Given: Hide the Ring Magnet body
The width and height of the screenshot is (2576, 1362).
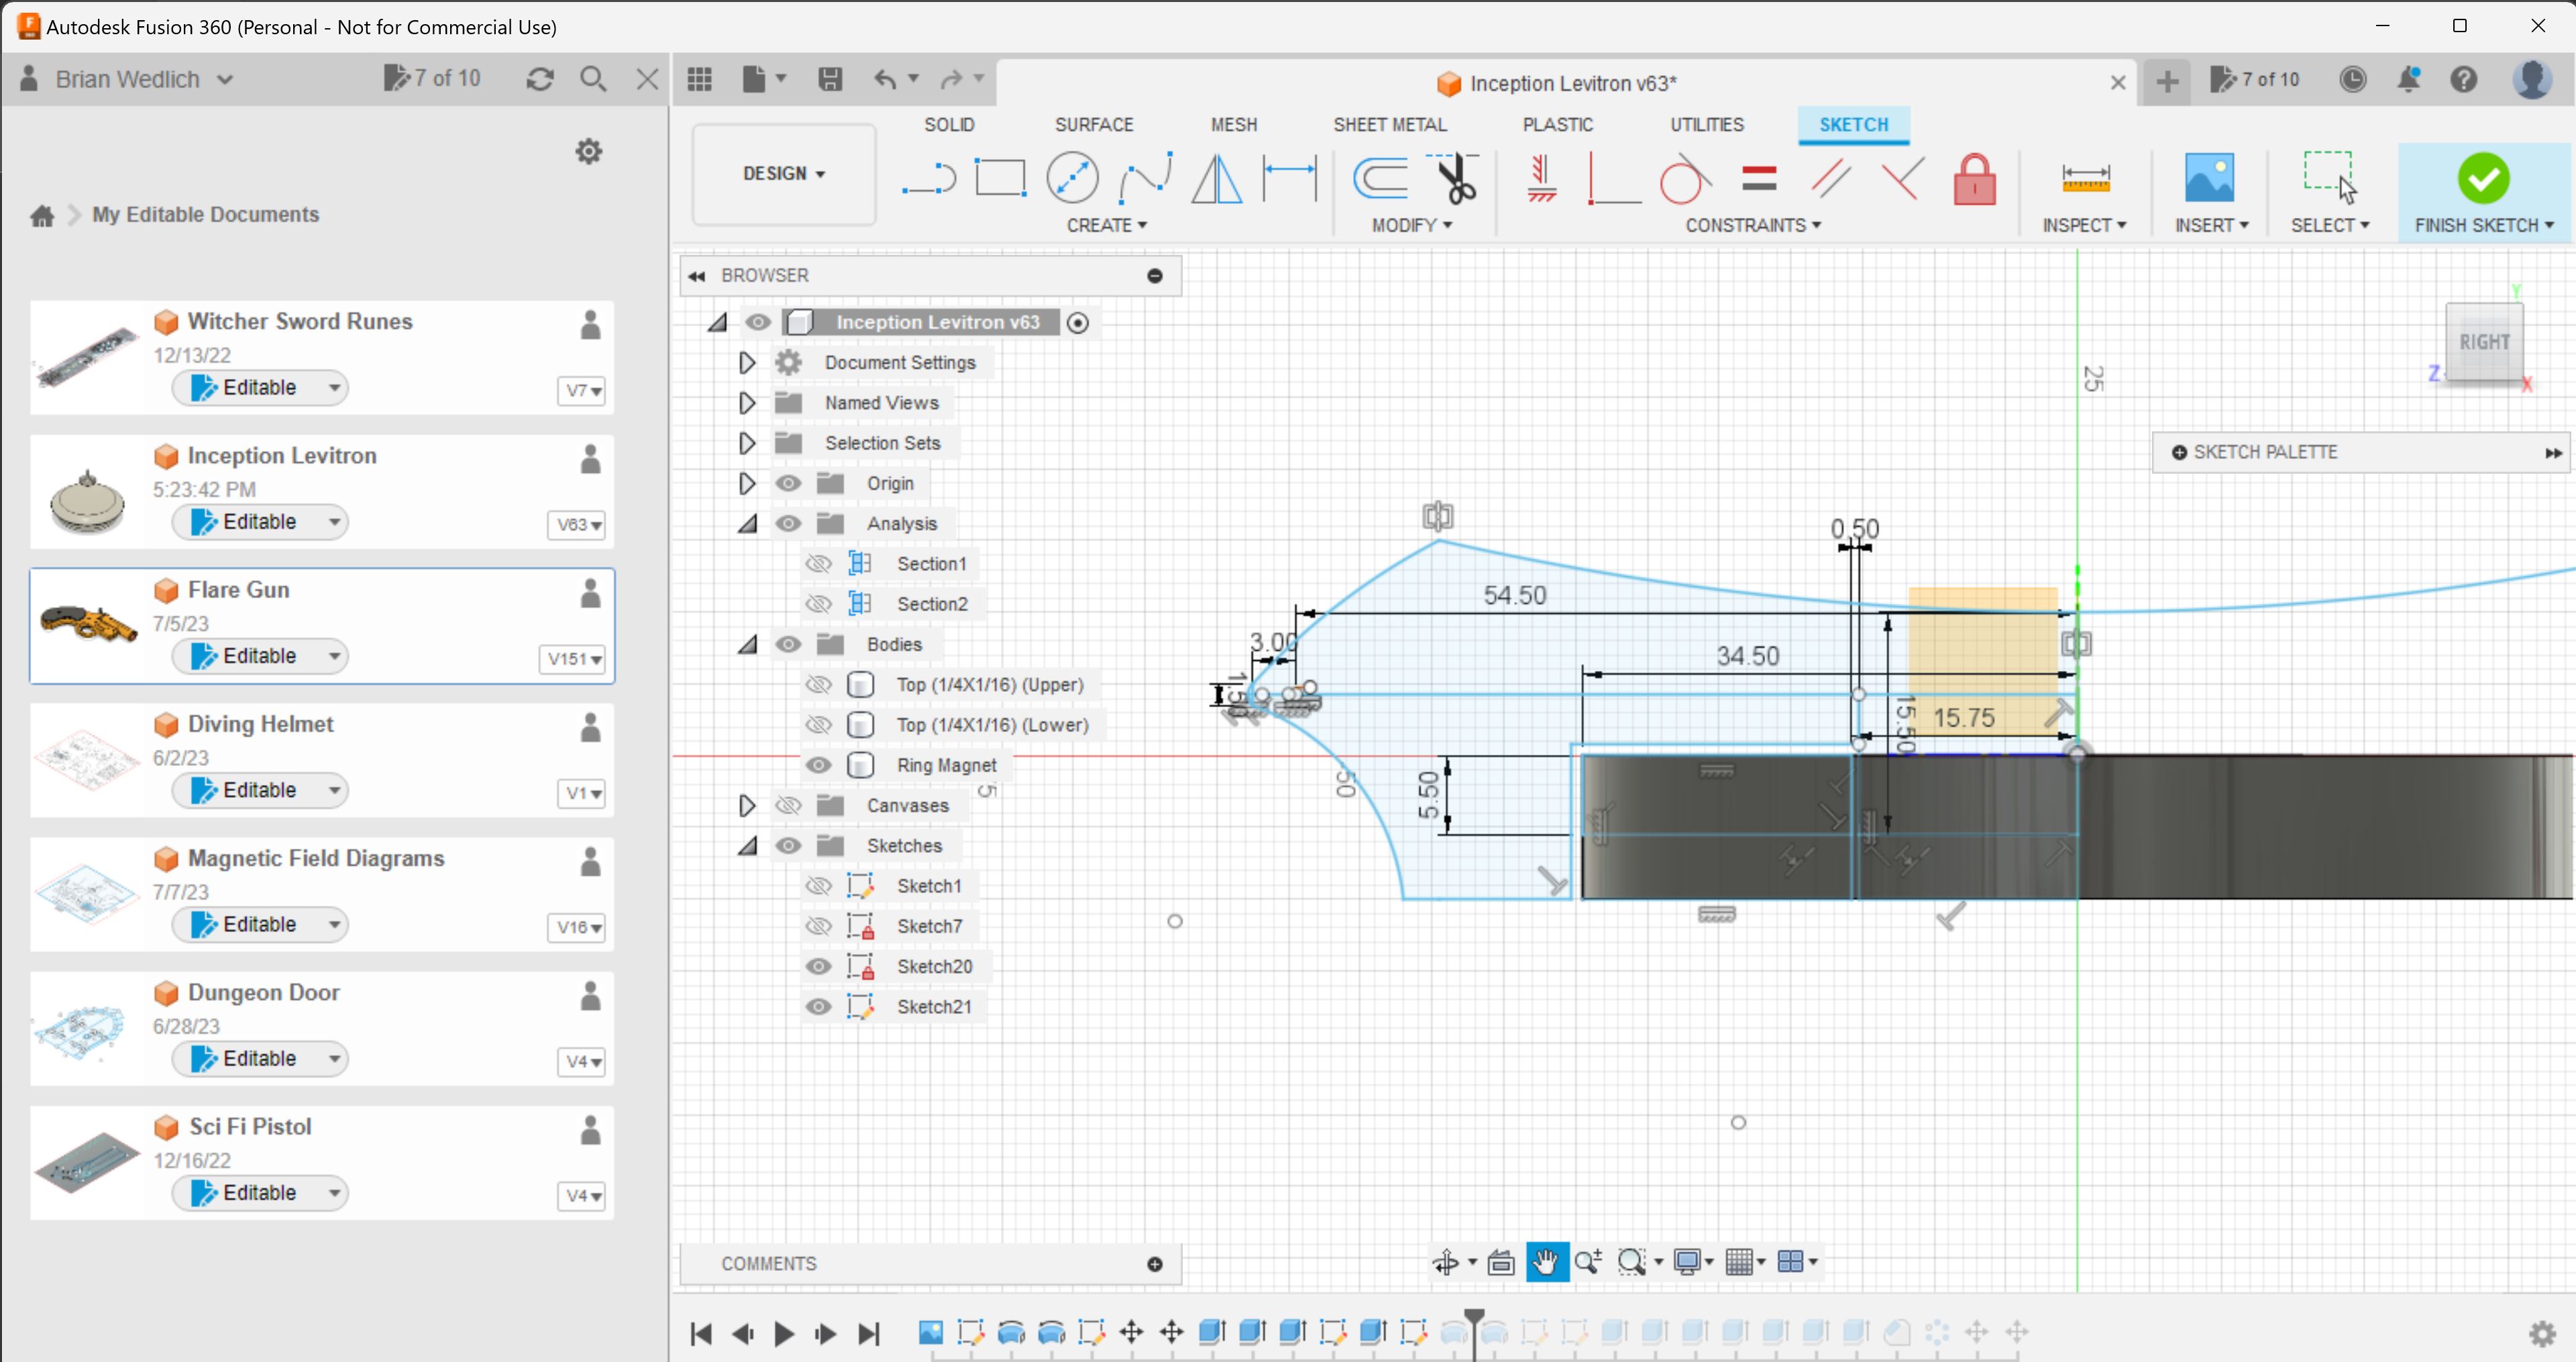Looking at the screenshot, I should tap(818, 765).
